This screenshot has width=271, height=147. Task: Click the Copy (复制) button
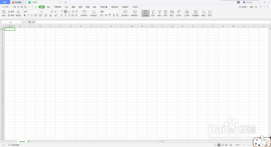[11, 15]
